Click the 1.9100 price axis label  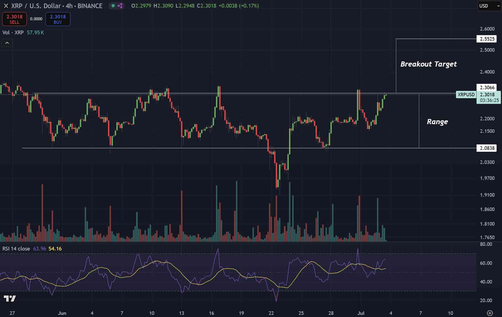487,195
